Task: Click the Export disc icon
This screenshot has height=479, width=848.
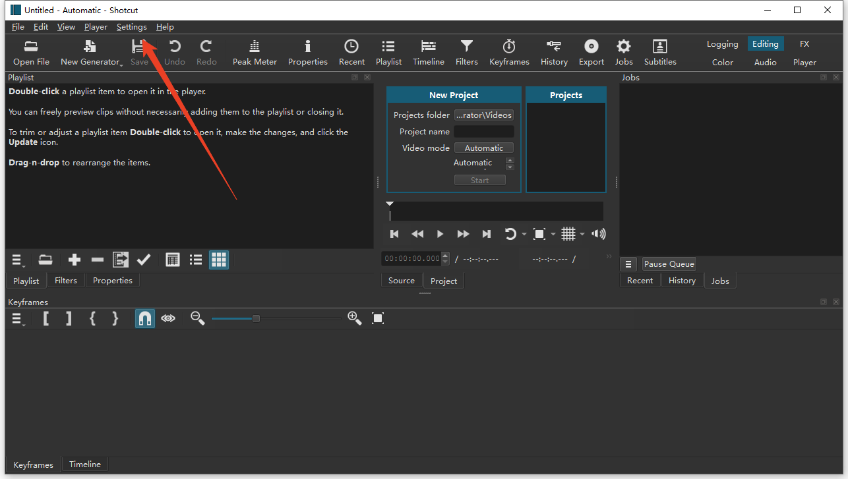Action: [x=591, y=53]
